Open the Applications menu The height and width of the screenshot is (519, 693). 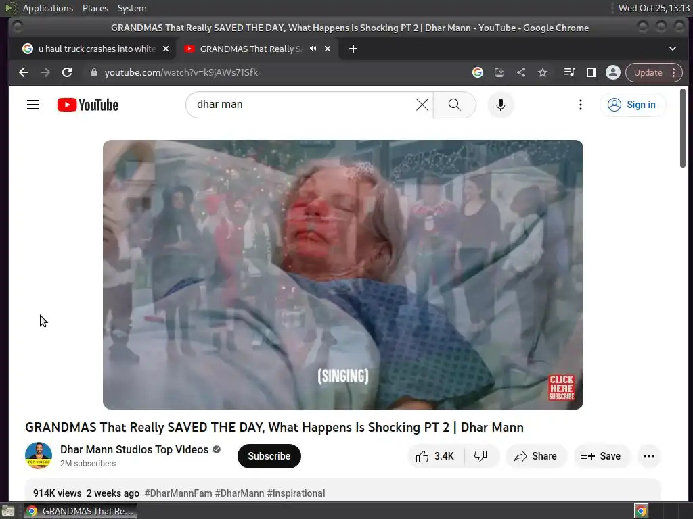(48, 8)
